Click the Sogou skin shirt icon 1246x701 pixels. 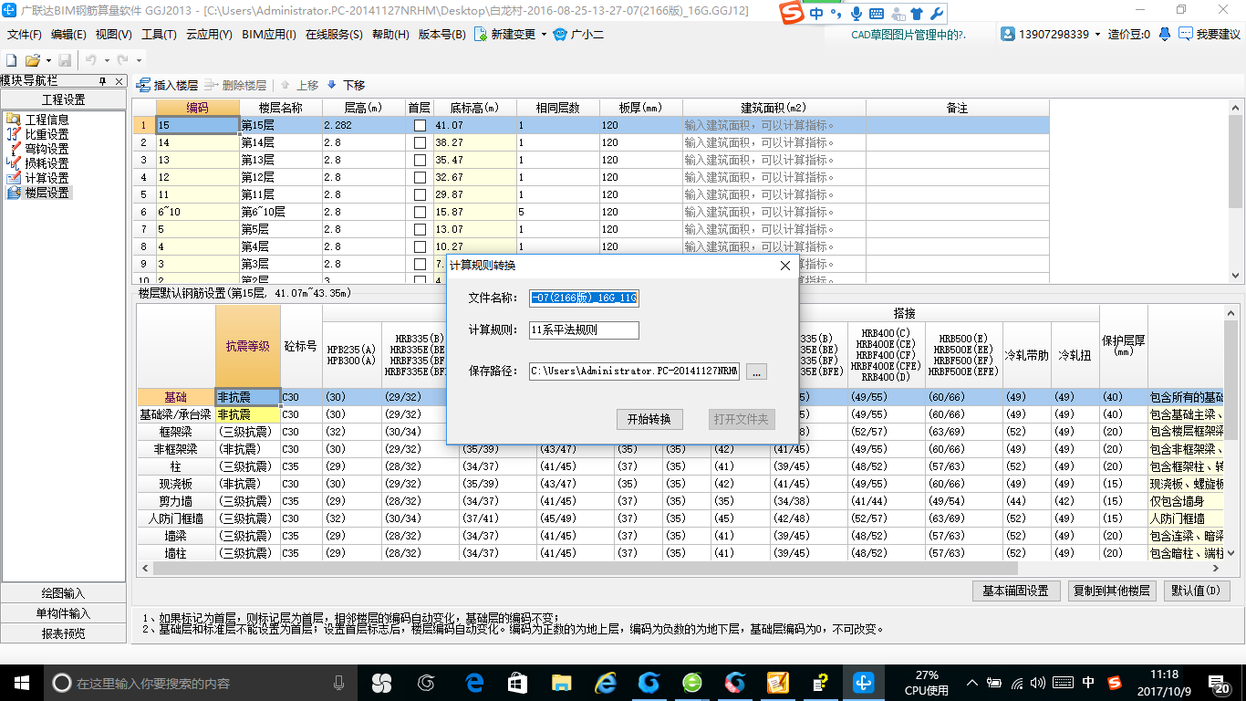[x=917, y=14]
